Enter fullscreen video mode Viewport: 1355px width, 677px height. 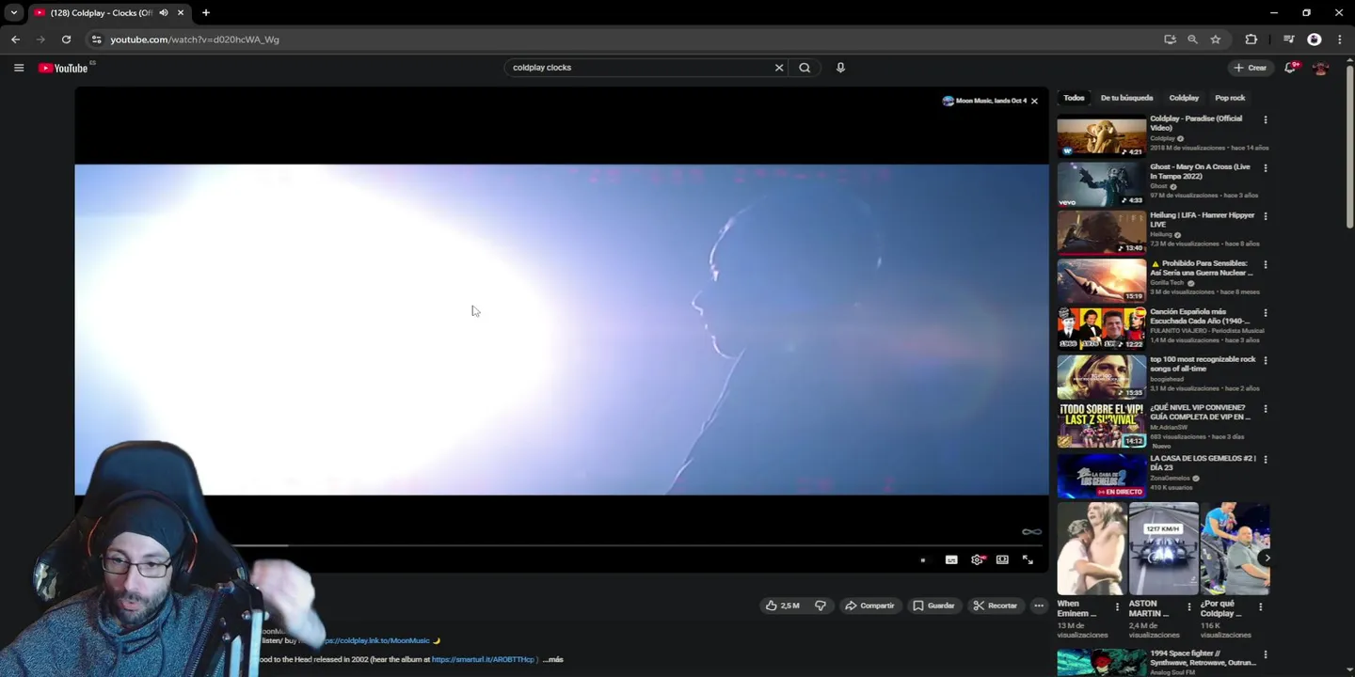[x=1028, y=559]
